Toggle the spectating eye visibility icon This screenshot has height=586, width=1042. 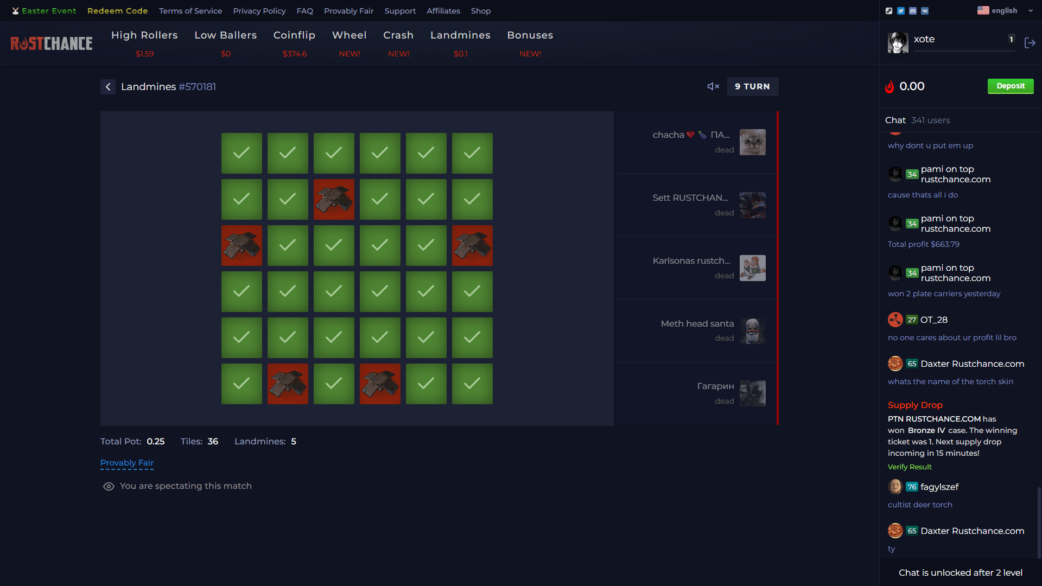pyautogui.click(x=108, y=487)
